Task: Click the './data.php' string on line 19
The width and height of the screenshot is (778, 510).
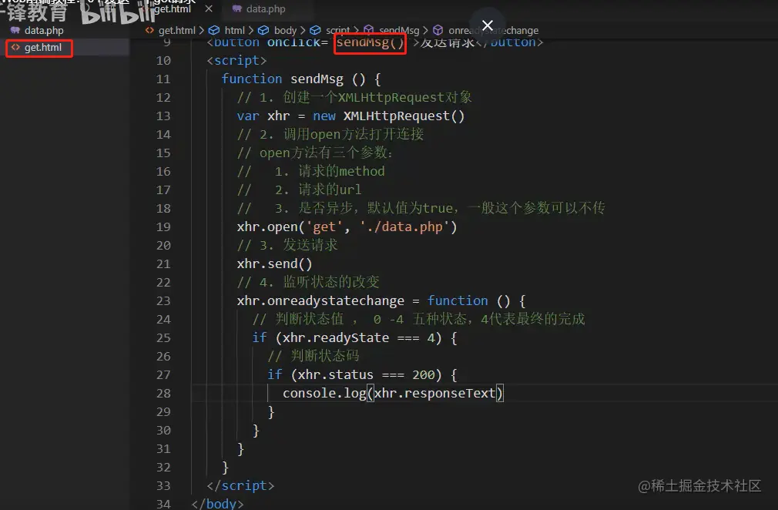Action: click(404, 226)
